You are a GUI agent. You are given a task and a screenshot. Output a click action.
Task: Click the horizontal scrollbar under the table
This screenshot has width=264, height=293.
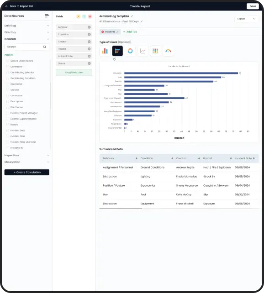(121, 209)
